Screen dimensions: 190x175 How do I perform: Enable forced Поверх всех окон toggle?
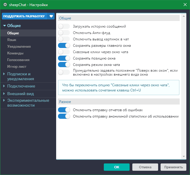(x=64, y=72)
